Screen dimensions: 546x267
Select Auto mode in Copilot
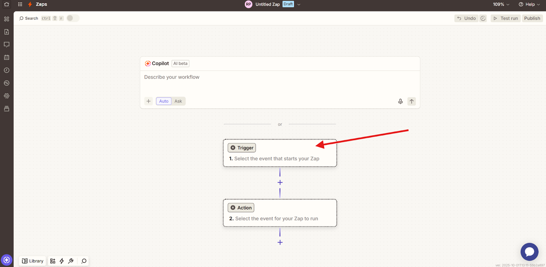pyautogui.click(x=164, y=101)
